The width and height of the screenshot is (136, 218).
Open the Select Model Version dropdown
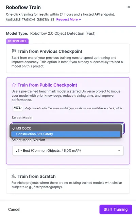(x=68, y=151)
